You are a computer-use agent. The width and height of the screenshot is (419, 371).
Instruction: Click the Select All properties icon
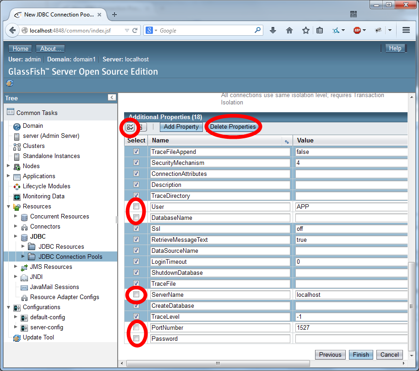click(x=130, y=127)
